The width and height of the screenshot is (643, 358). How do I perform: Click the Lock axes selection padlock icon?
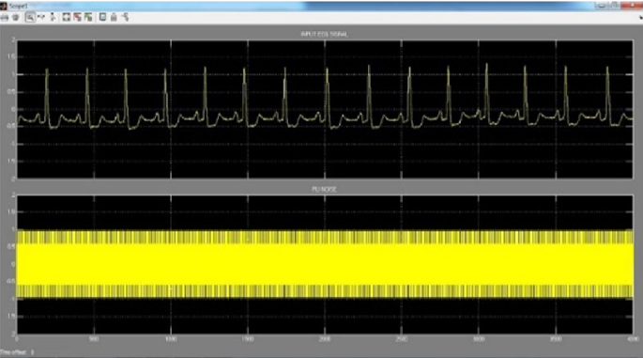pyautogui.click(x=114, y=17)
